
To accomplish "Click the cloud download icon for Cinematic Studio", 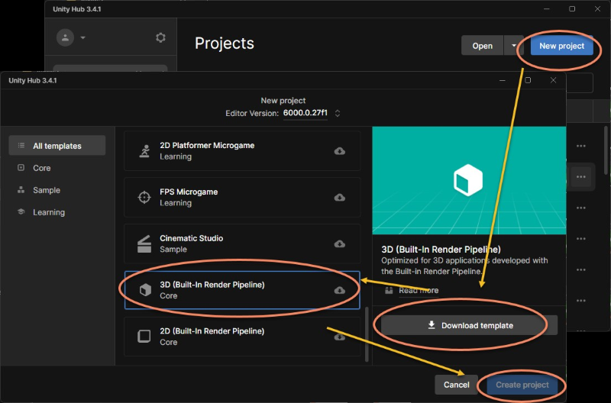I will [339, 244].
